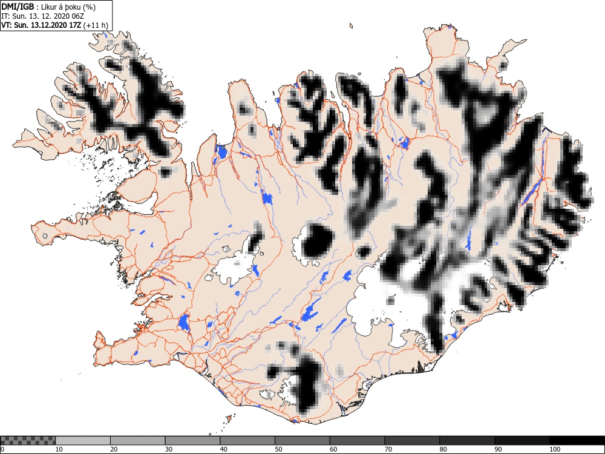Pick the 70–80 percent dark swatch

[412, 441]
